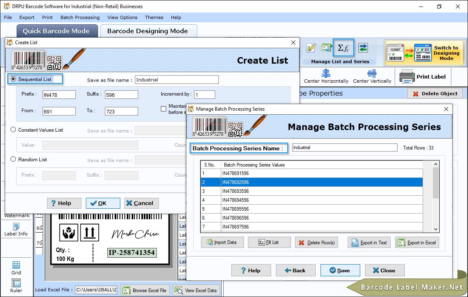Open the pencil edit list icon in Manage List toolbar

pos(311,48)
